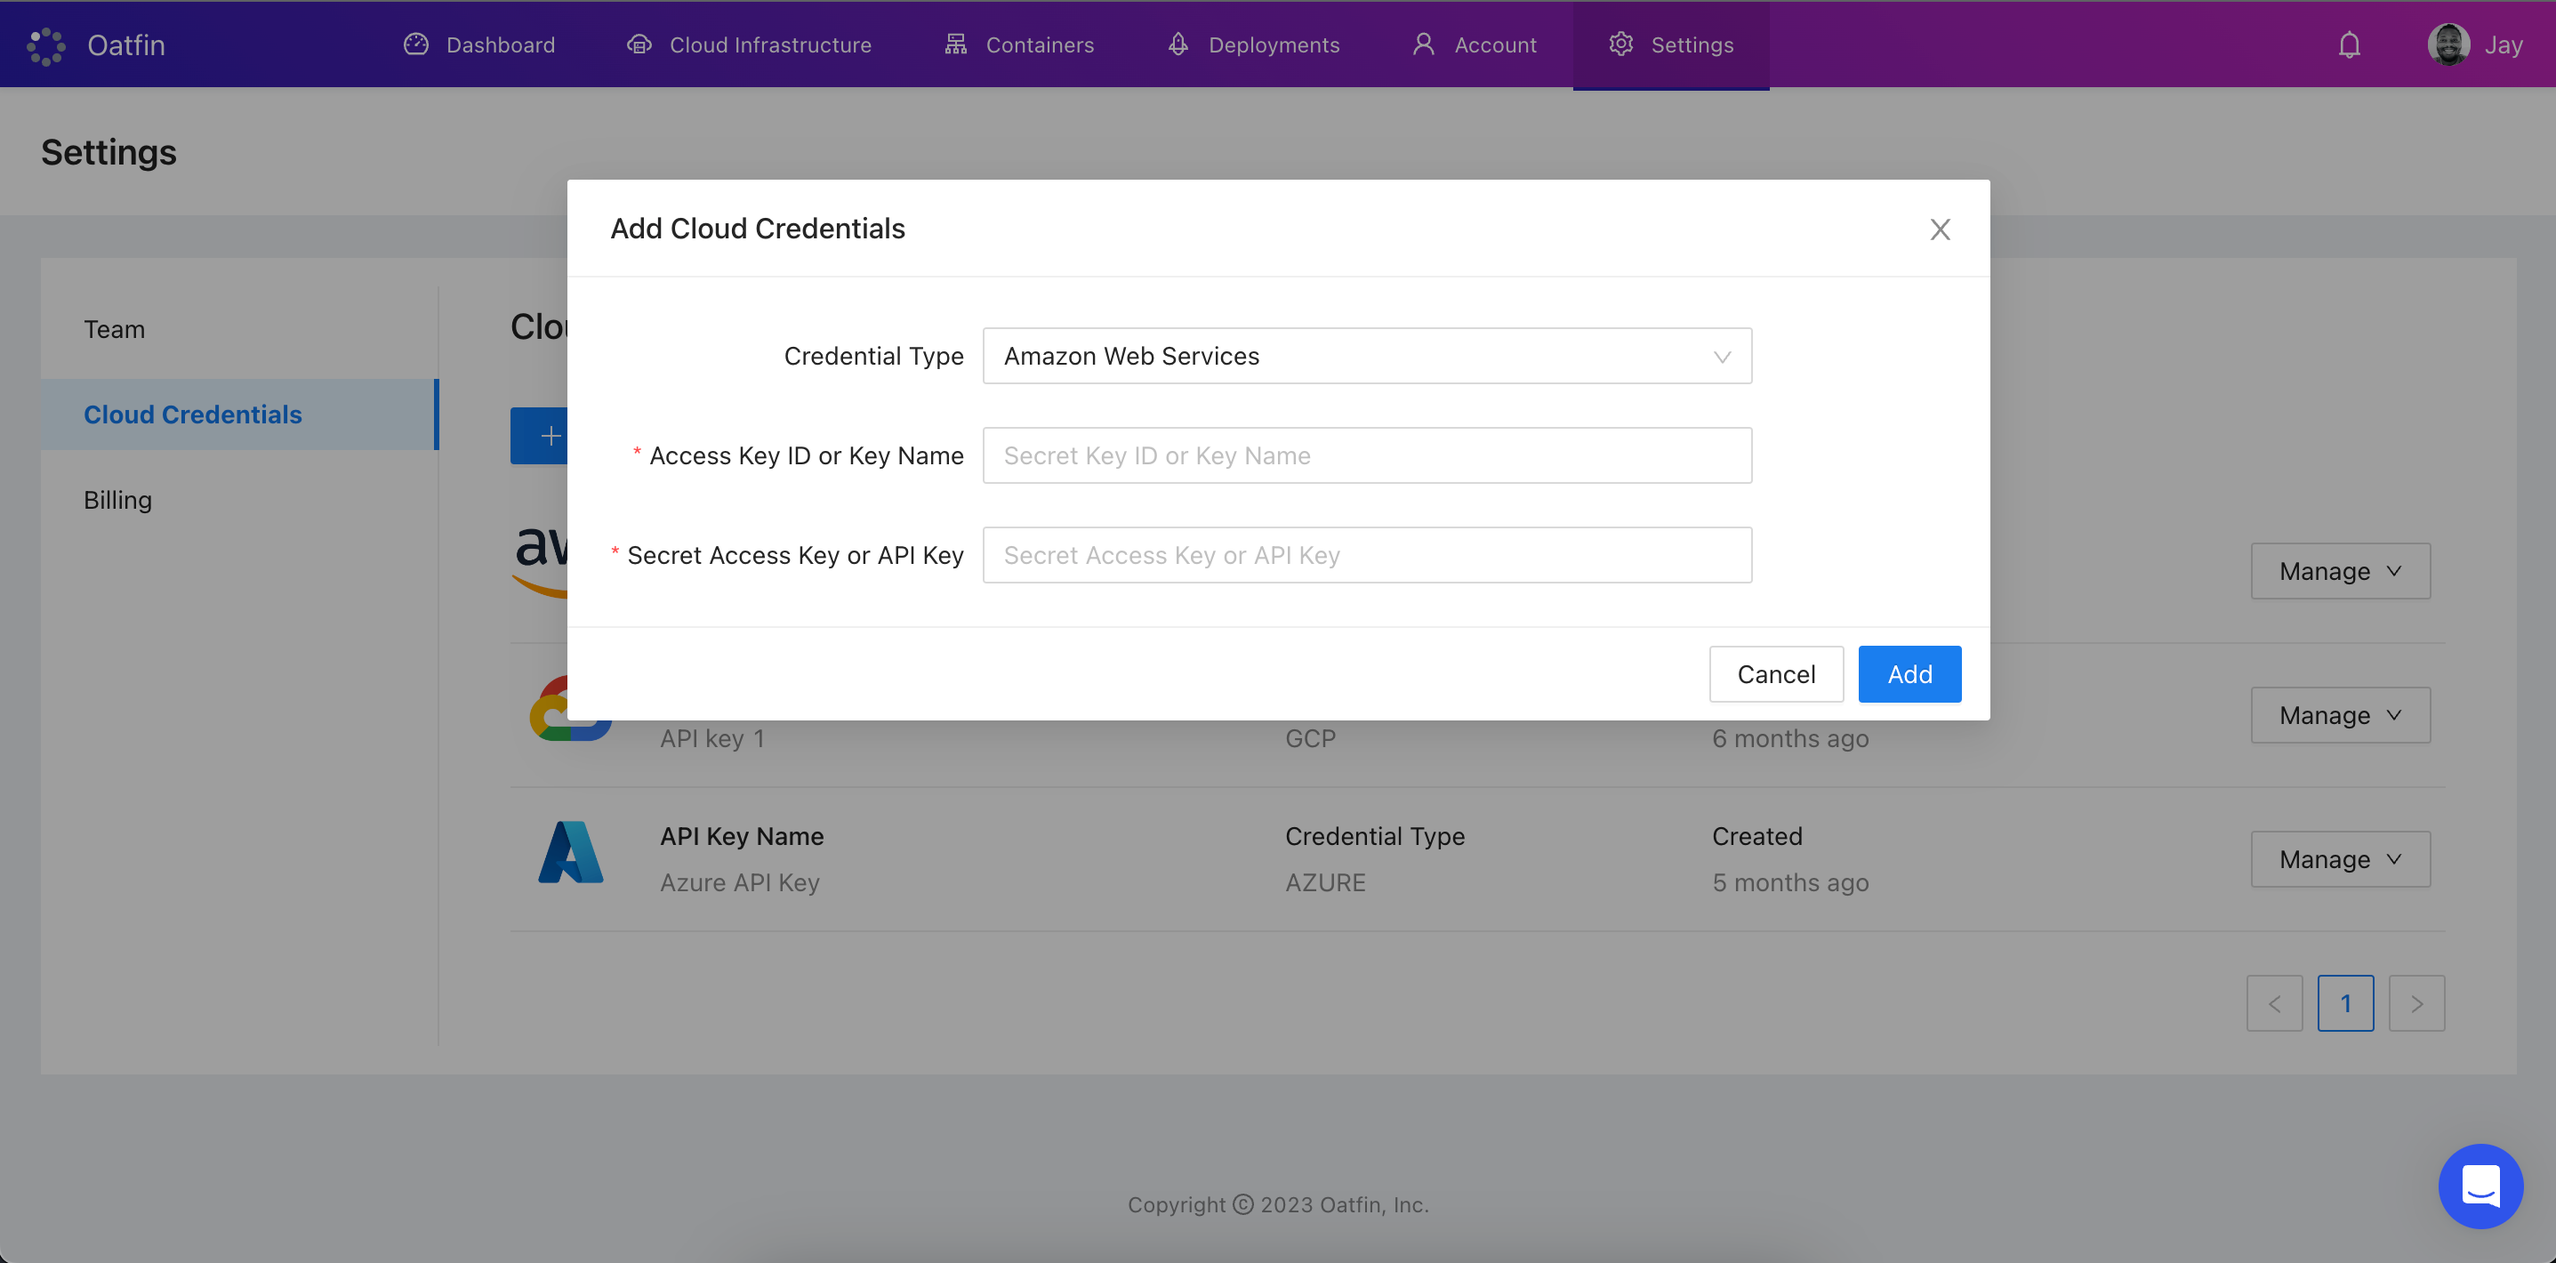Focus the Secret Access Key field

(1367, 555)
